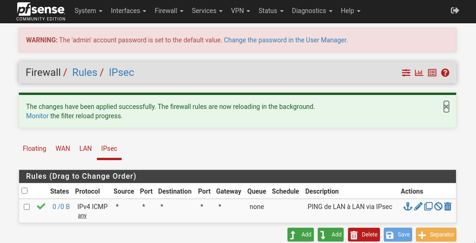
Task: Dismiss the green success notification
Action: (446, 107)
